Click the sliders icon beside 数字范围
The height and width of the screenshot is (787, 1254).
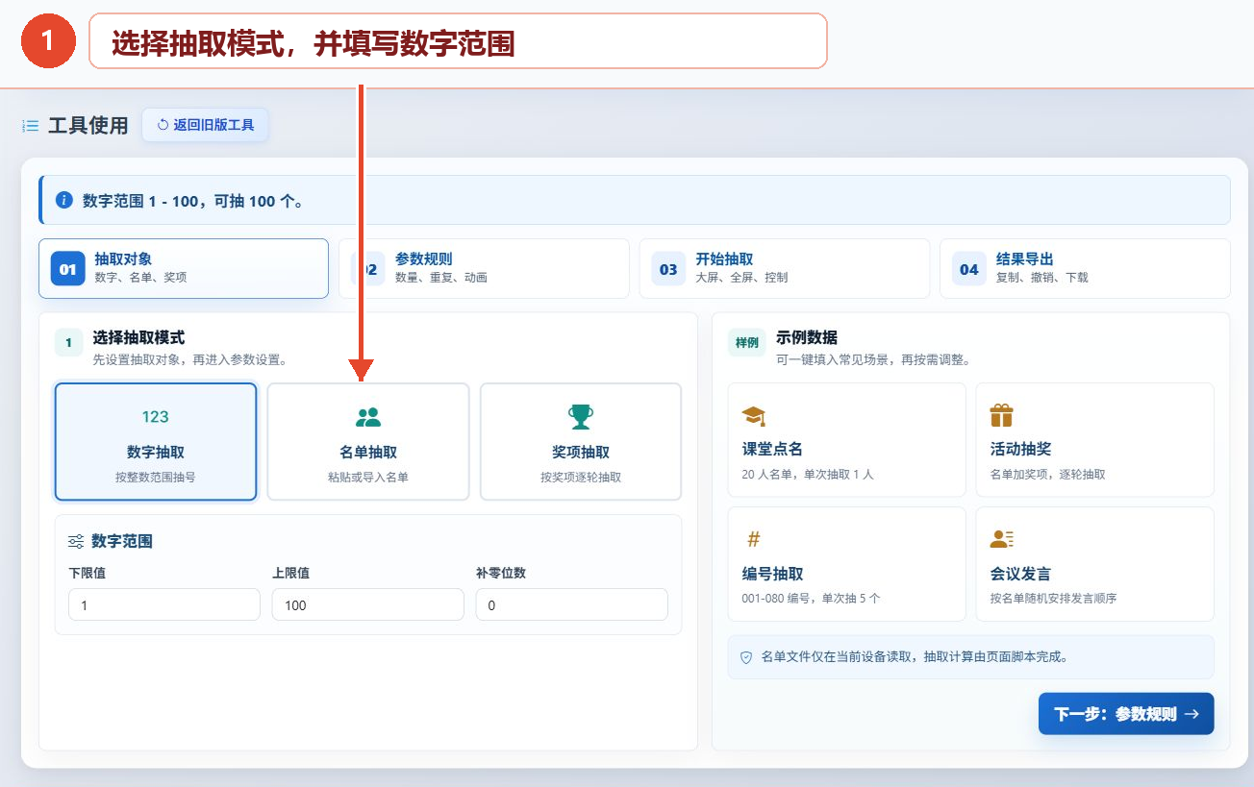[76, 542]
